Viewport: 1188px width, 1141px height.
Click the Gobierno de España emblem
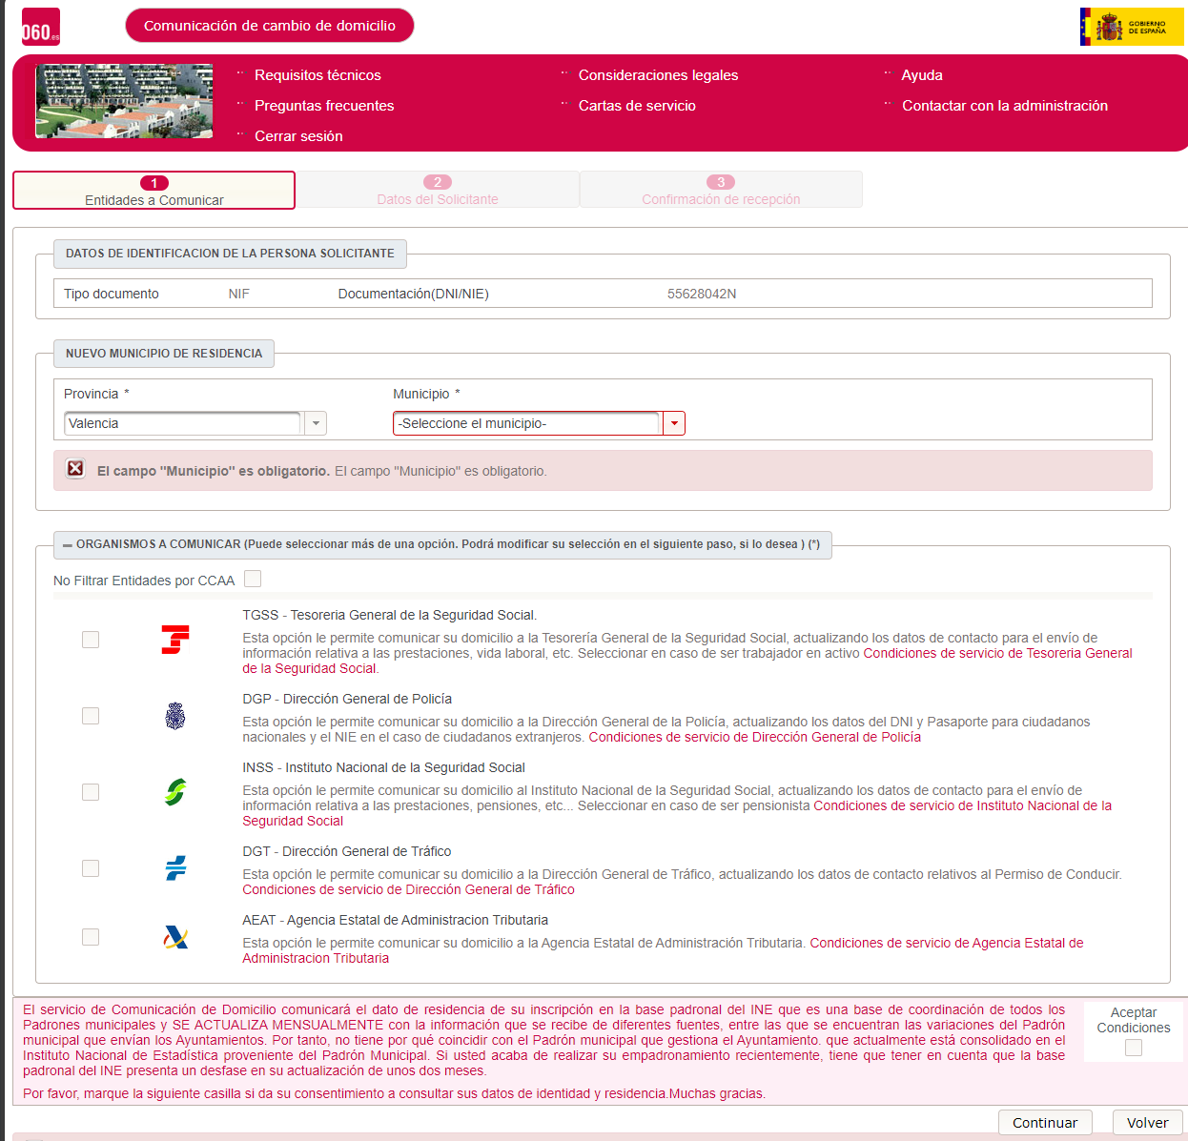click(x=1131, y=27)
